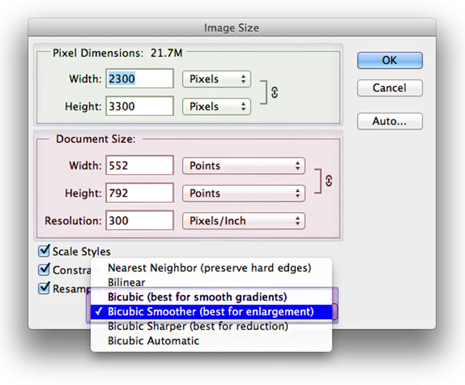Open pixel height units dropdown
This screenshot has width=465, height=385.
pyautogui.click(x=216, y=106)
